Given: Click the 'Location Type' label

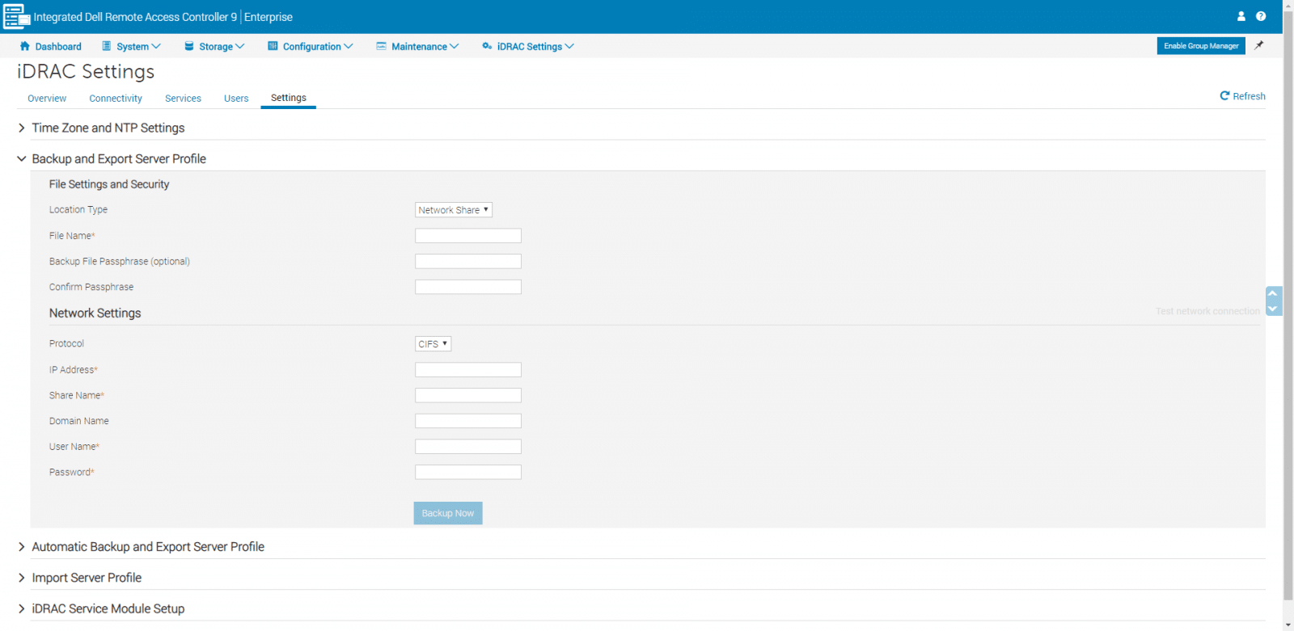Looking at the screenshot, I should point(78,210).
